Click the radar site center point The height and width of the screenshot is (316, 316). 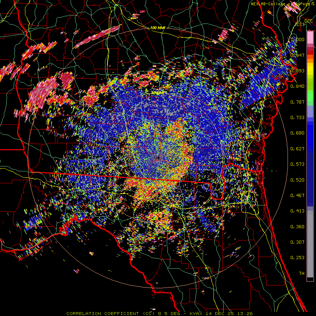pos(158,158)
